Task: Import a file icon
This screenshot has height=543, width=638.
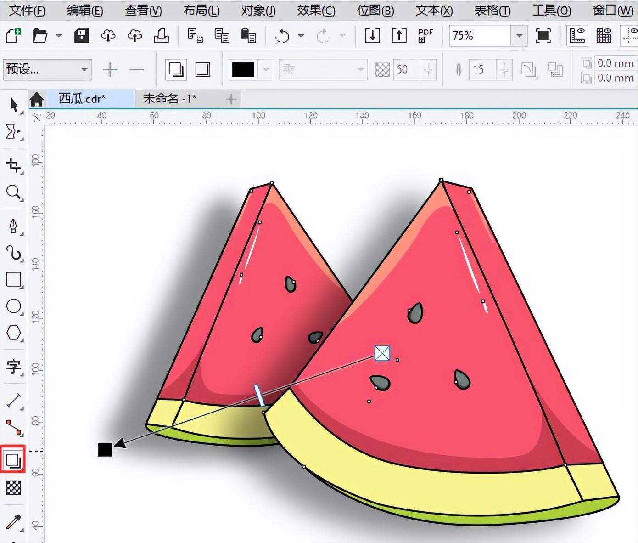Action: (x=372, y=35)
